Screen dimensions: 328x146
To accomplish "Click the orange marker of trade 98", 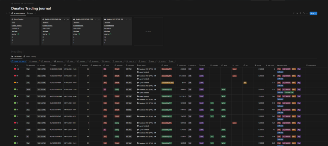I will click(x=15, y=83).
